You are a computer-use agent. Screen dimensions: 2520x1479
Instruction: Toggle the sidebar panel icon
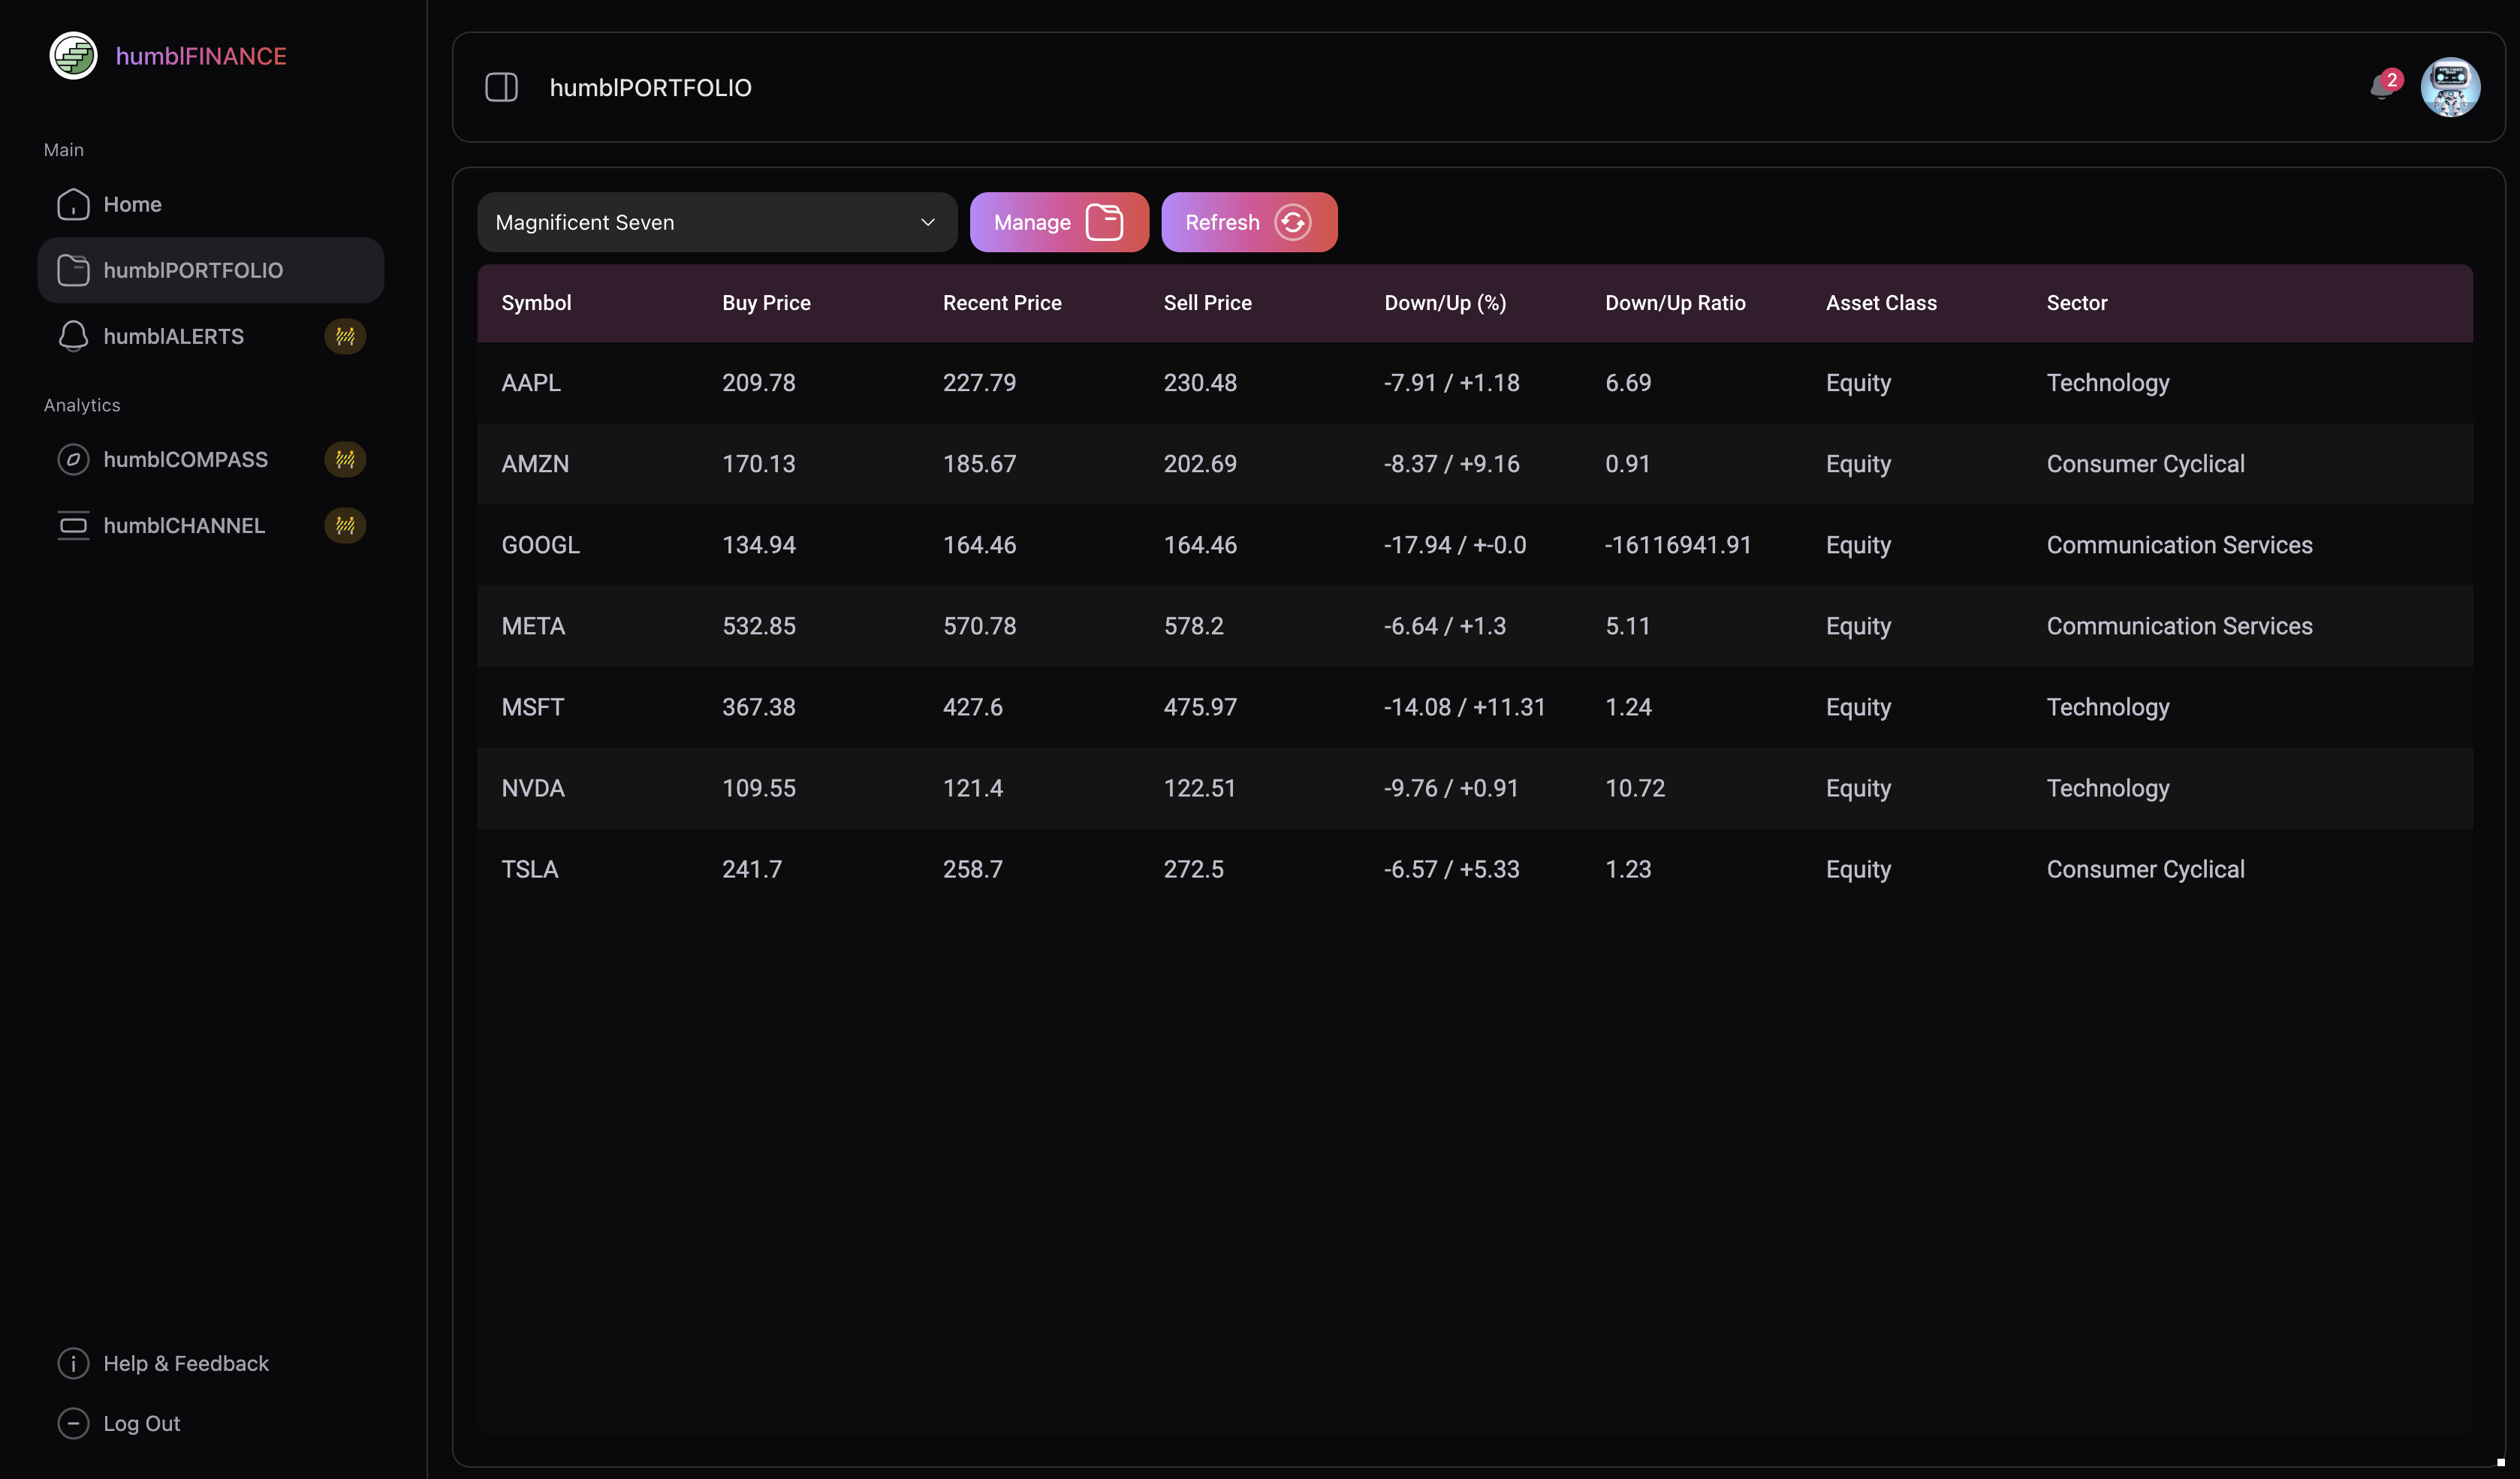coord(501,87)
